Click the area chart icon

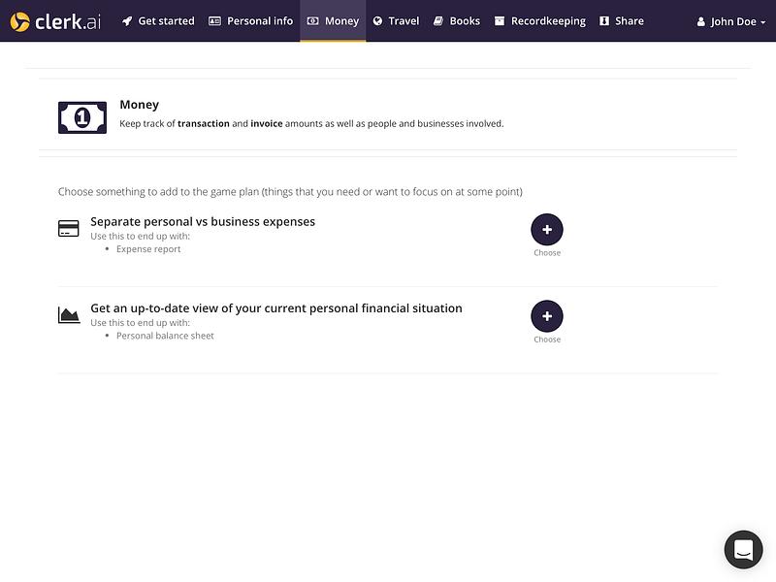tap(69, 314)
